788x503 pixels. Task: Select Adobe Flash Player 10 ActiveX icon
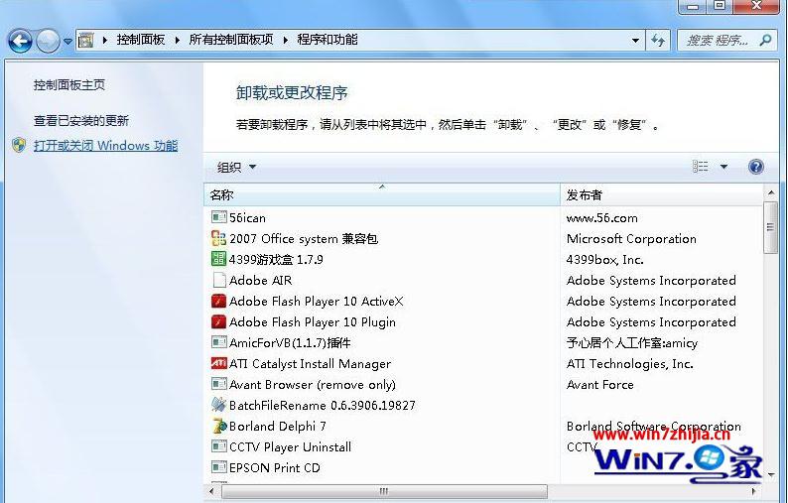218,301
